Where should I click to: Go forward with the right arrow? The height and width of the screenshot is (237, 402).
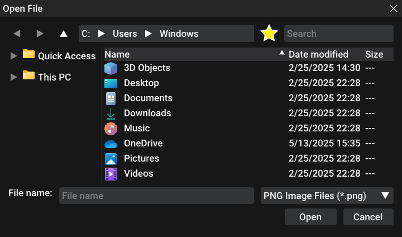click(x=40, y=34)
